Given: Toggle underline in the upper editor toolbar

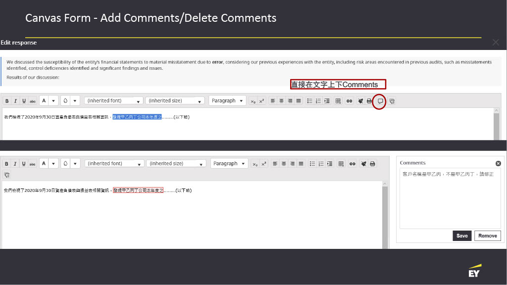Looking at the screenshot, I should tap(24, 101).
